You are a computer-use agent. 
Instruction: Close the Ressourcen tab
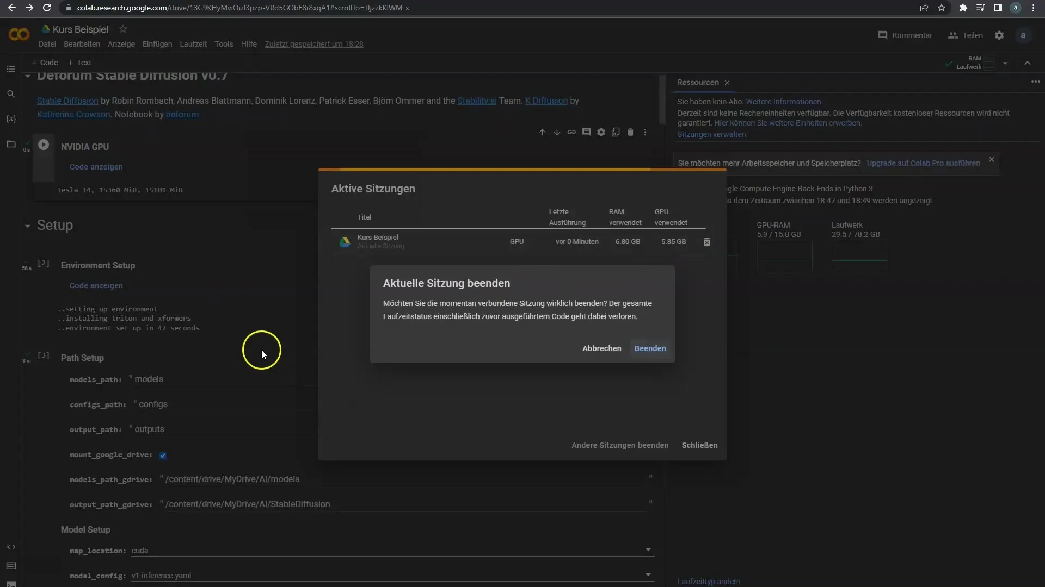coord(727,83)
